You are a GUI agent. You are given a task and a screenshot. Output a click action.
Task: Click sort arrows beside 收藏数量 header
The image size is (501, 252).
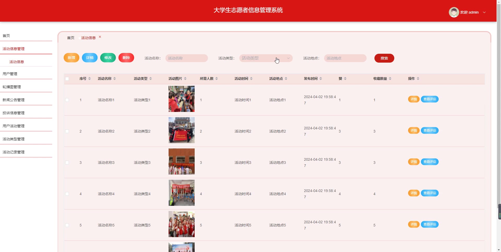[x=390, y=79]
